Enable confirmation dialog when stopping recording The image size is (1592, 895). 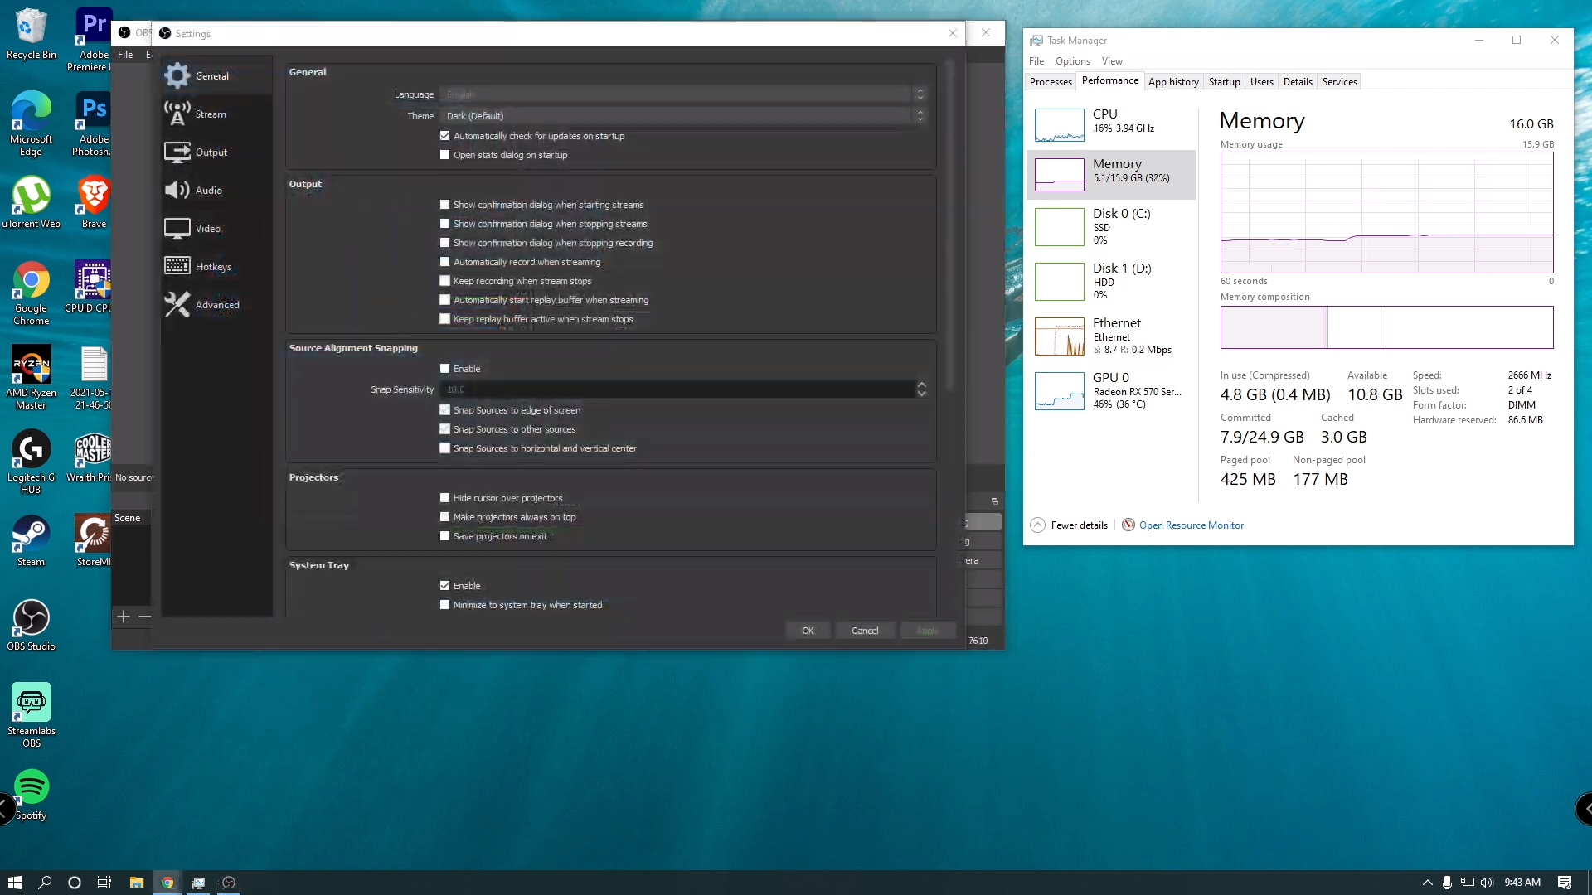coord(444,243)
